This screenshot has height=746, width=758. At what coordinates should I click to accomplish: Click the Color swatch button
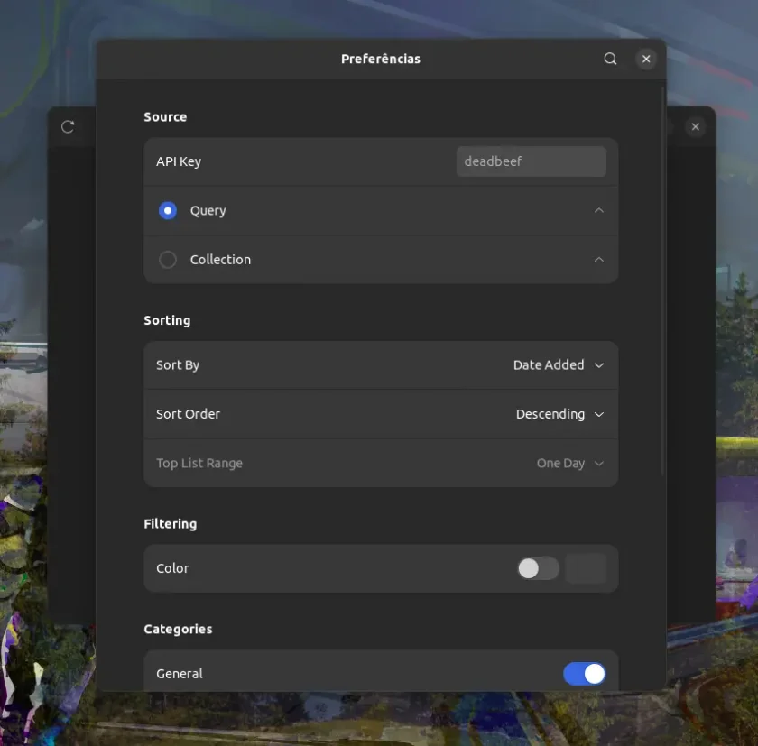pos(586,568)
